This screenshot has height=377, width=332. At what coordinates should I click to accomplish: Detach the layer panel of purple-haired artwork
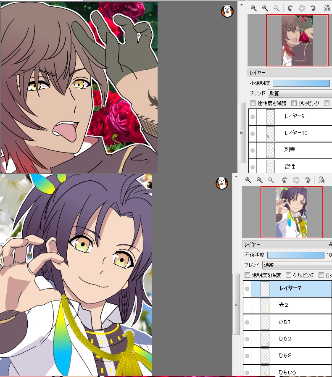point(330,245)
